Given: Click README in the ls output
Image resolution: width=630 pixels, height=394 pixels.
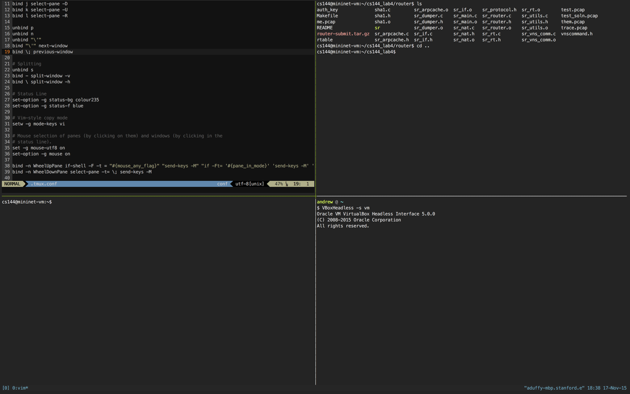Looking at the screenshot, I should [x=325, y=28].
